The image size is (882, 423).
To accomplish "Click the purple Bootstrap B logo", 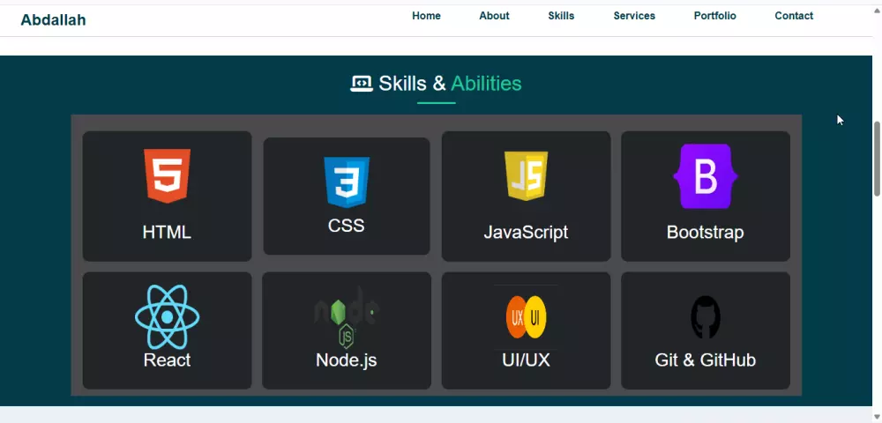I will point(706,176).
